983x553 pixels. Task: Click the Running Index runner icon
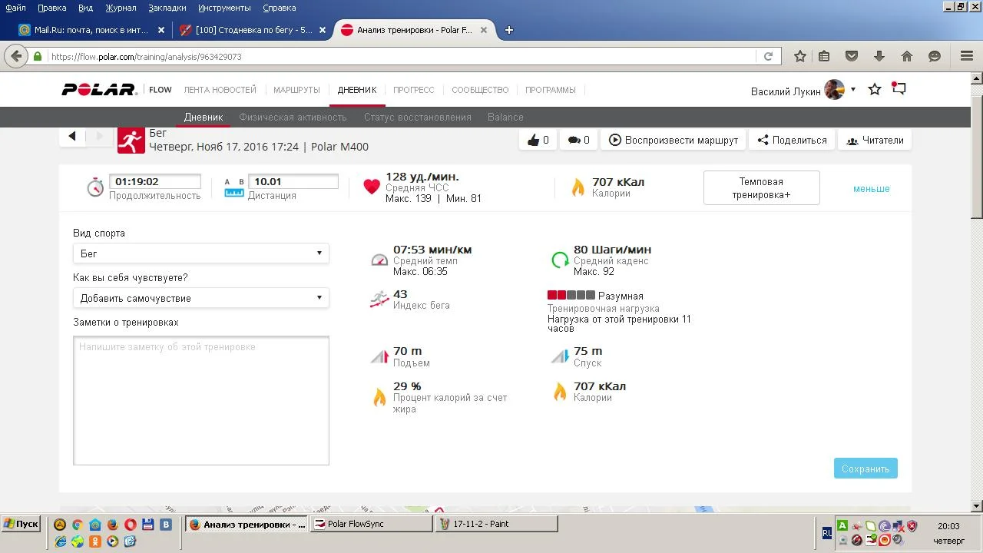coord(379,300)
